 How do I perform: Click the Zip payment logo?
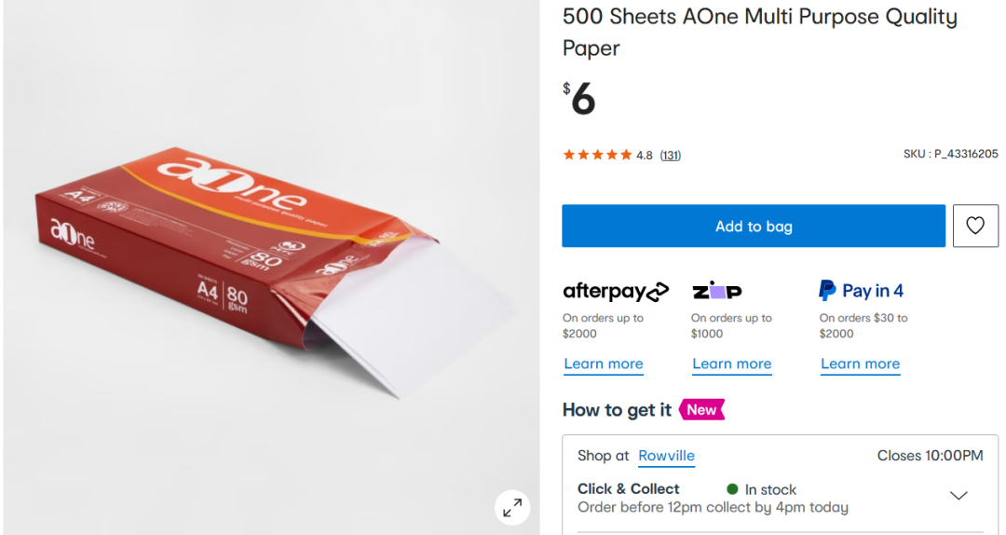pos(716,291)
